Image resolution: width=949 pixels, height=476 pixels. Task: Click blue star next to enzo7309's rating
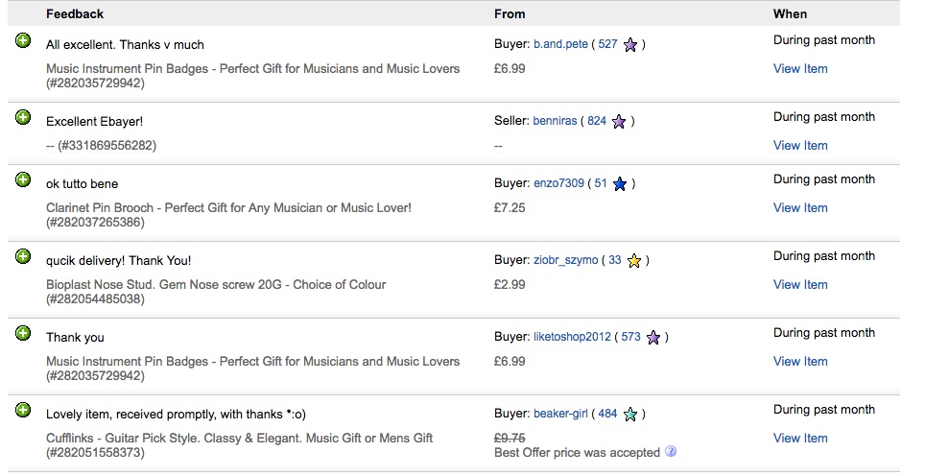pyautogui.click(x=620, y=183)
